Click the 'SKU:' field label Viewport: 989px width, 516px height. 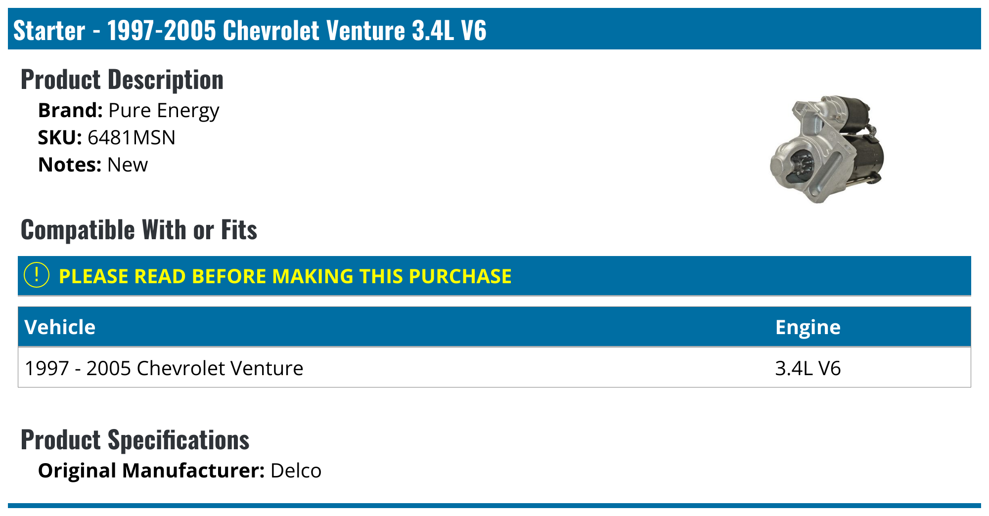[x=60, y=137]
